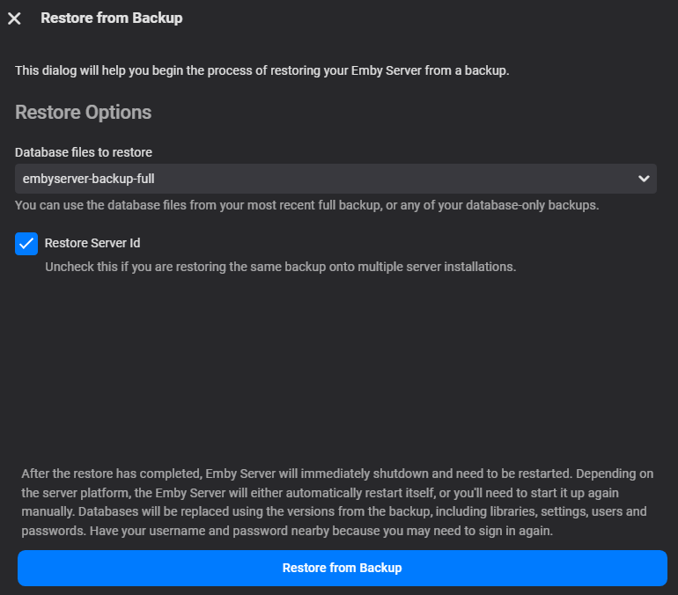Click the dropdown chevron arrow
The image size is (678, 595).
(644, 179)
